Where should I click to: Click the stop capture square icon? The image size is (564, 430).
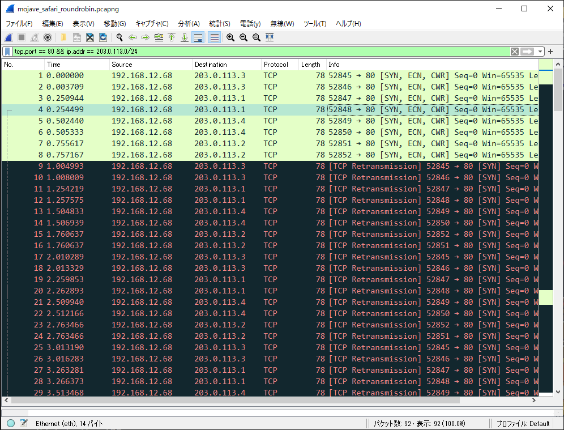coord(22,37)
